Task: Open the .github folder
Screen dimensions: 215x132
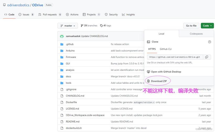Action: click(x=70, y=44)
